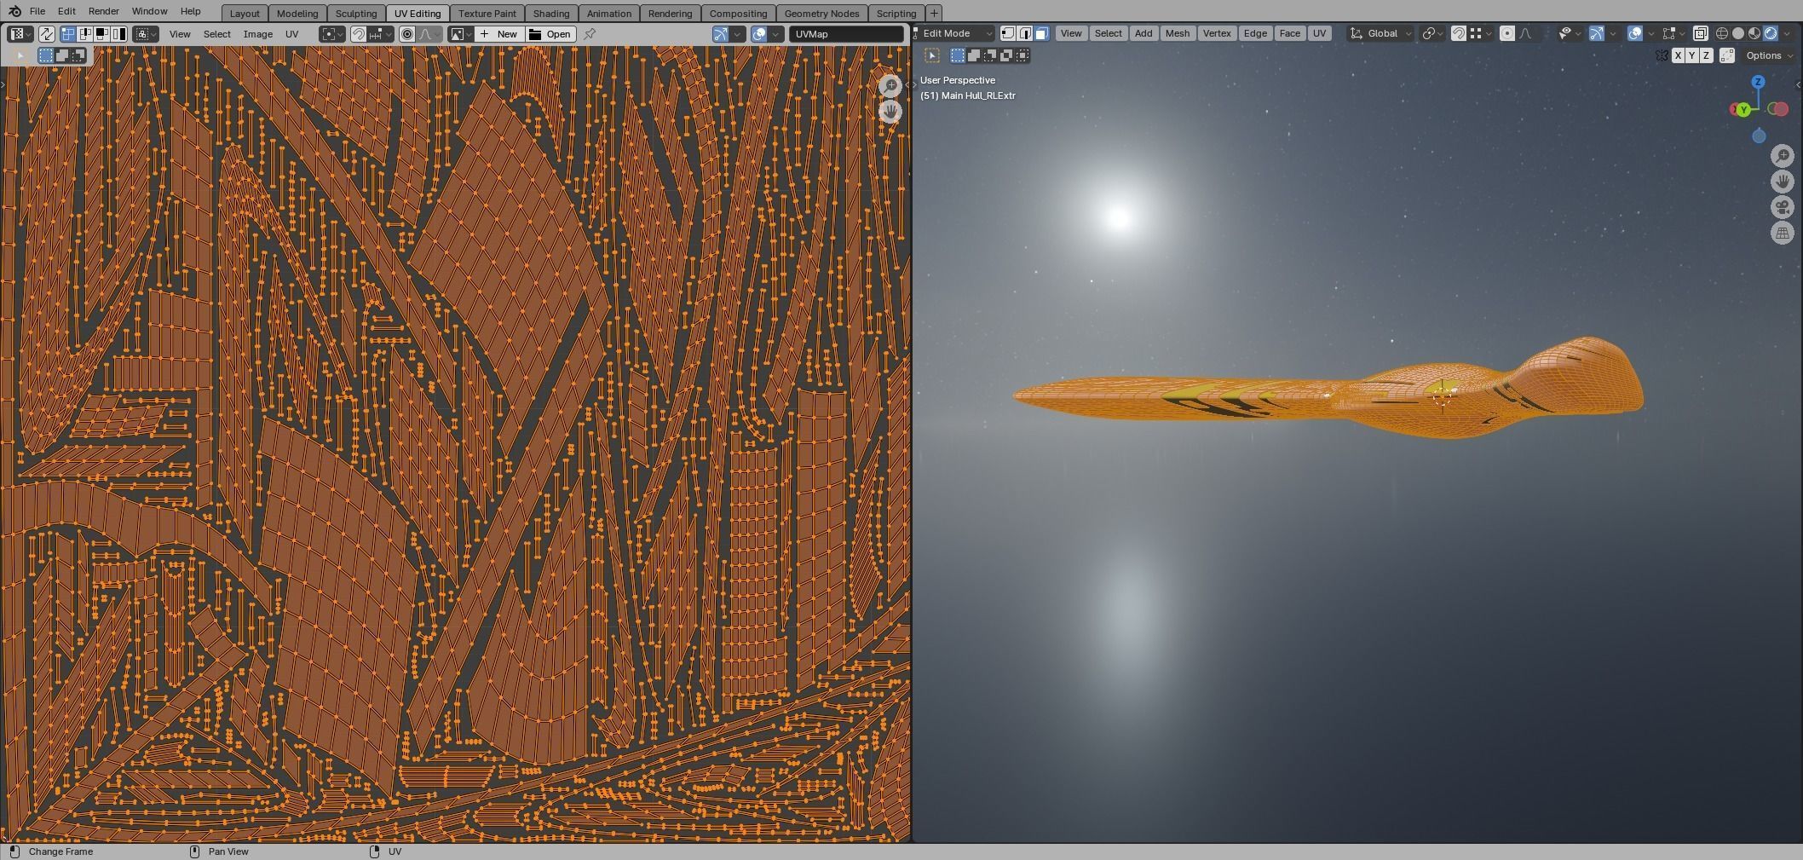Enable Y axis mesh mirror
Screen dimensions: 1803x860
pos(1692,55)
